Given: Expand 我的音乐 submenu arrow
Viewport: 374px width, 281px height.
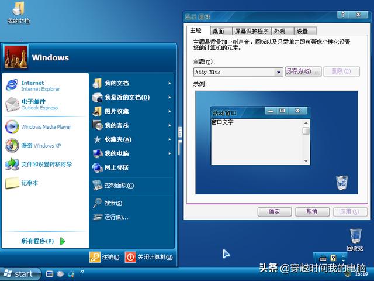Looking at the screenshot, I should click(x=169, y=125).
